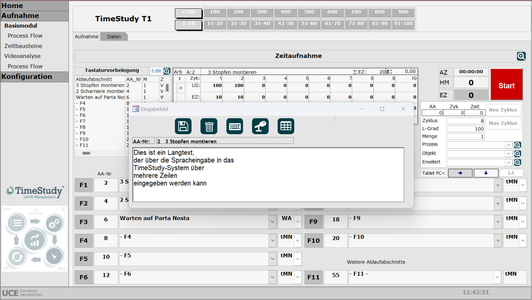The height and width of the screenshot is (300, 532).
Task: Click the table grid icon in Eingabefeld
Action: point(286,126)
